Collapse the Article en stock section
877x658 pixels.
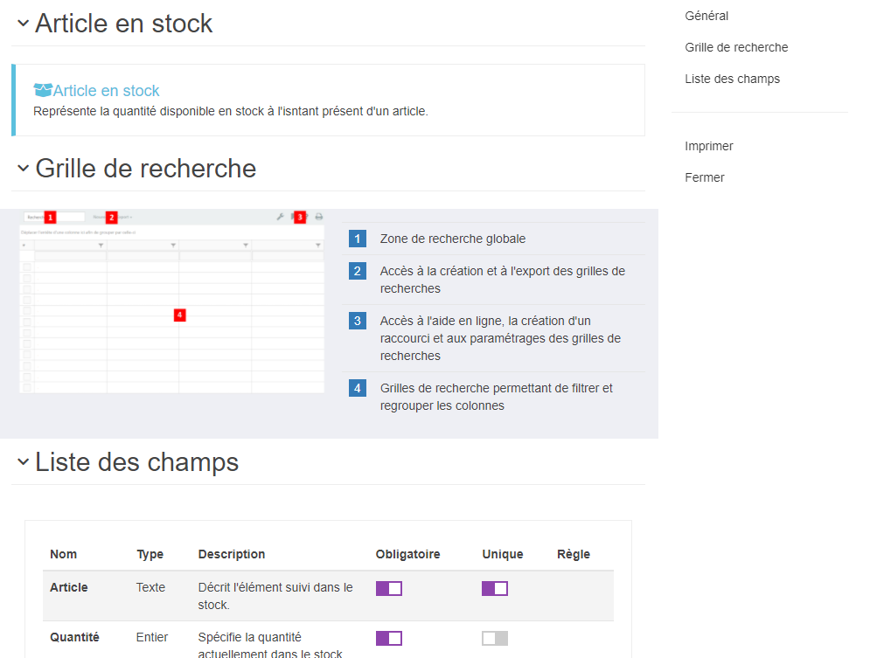coord(23,24)
